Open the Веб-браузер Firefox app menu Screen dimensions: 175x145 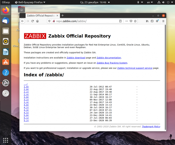[x=30, y=2]
